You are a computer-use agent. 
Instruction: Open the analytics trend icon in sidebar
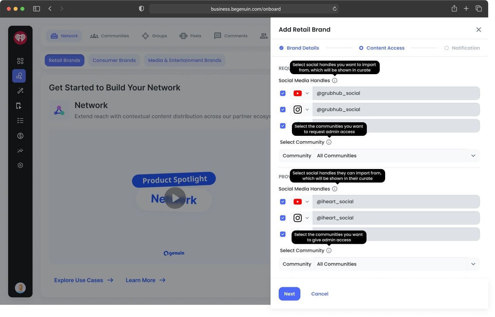pos(20,151)
